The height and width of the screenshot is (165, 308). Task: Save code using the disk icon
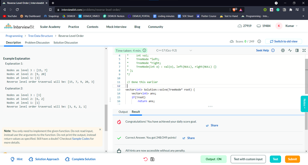point(152,159)
